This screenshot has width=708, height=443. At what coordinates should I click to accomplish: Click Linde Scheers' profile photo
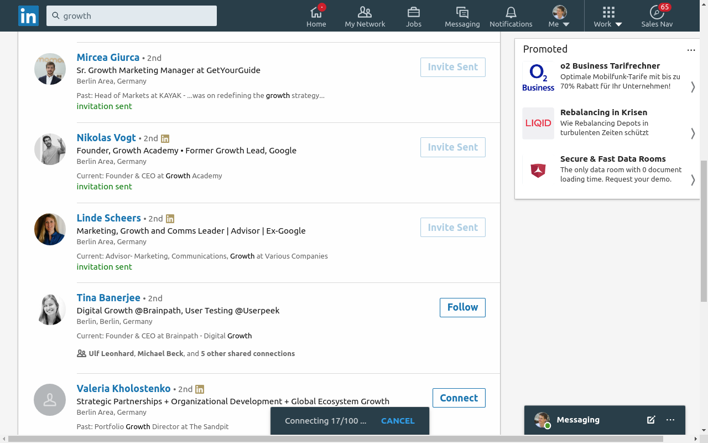tap(50, 229)
